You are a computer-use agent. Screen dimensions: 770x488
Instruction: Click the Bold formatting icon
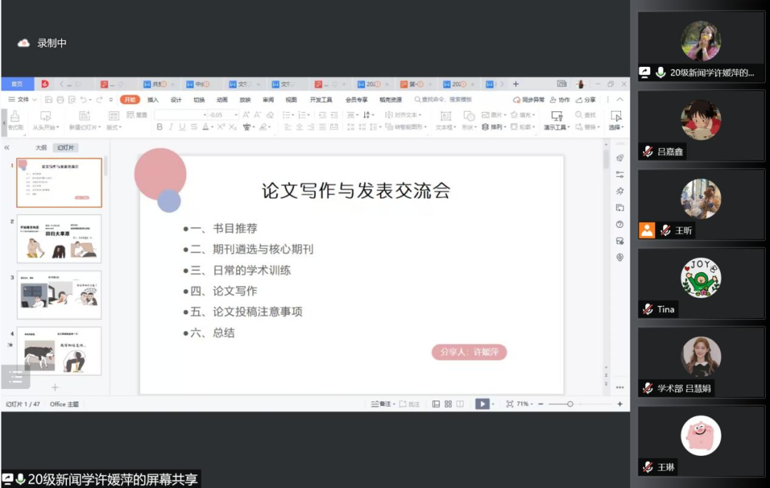click(x=160, y=127)
